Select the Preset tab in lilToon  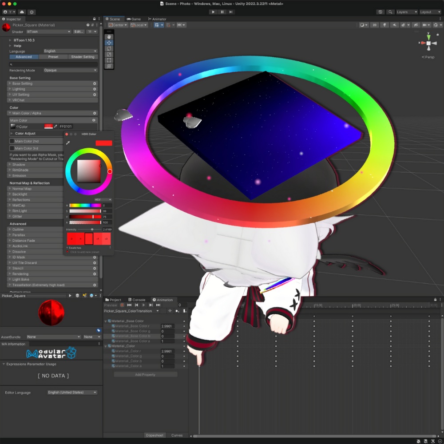click(53, 57)
